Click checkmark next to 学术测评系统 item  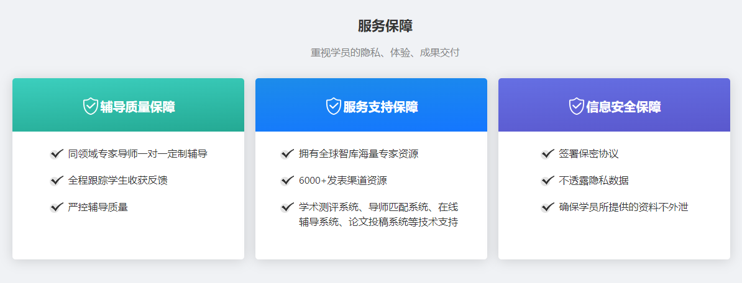288,207
